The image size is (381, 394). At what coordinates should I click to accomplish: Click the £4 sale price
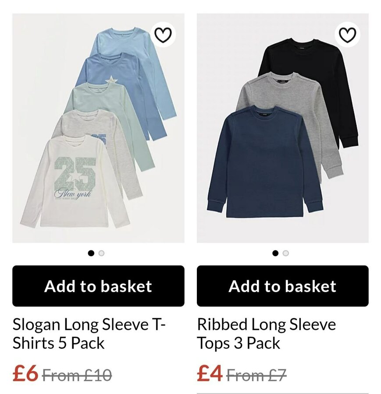coord(210,374)
